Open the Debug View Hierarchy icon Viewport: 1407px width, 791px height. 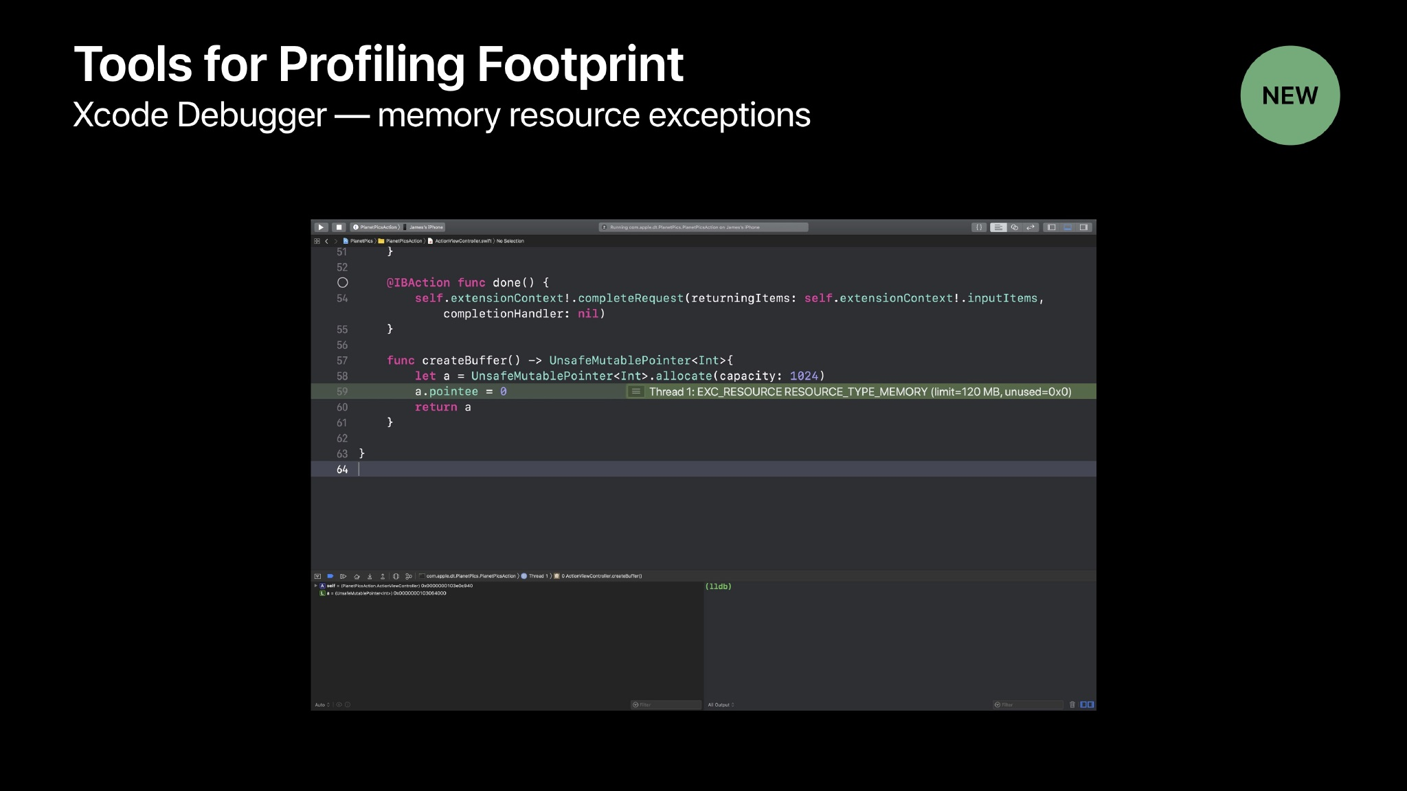[396, 576]
